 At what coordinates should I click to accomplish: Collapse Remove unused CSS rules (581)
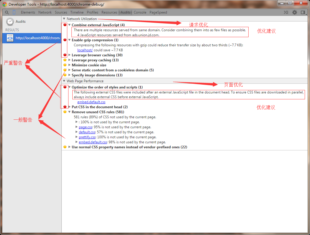(69, 112)
